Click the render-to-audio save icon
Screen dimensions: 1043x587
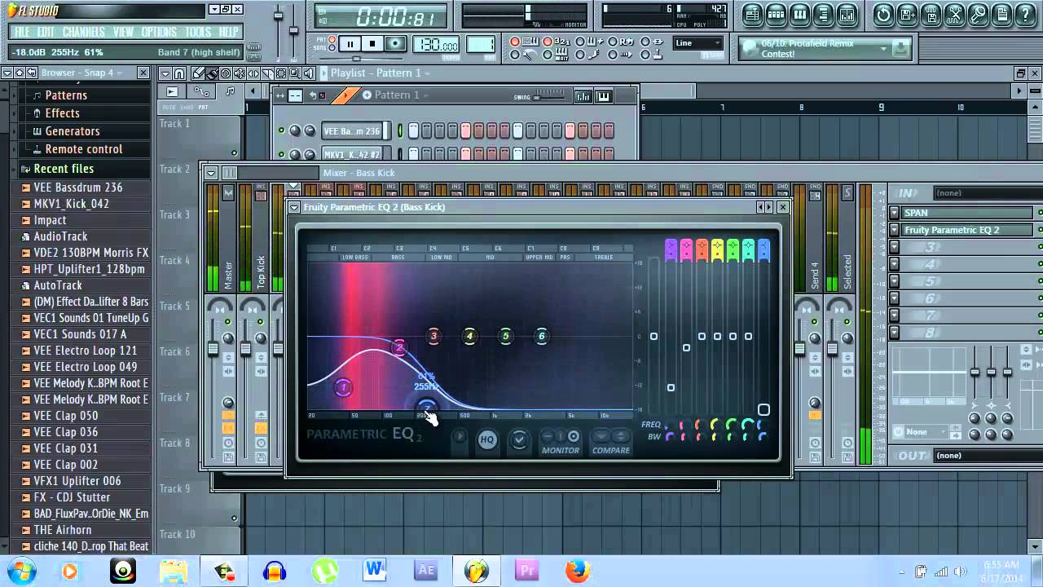point(931,14)
